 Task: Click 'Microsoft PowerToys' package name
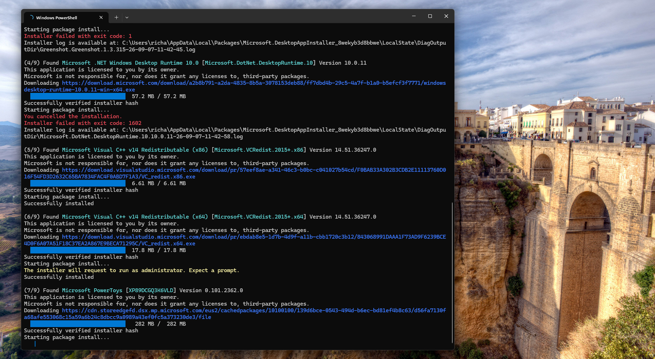pyautogui.click(x=92, y=291)
